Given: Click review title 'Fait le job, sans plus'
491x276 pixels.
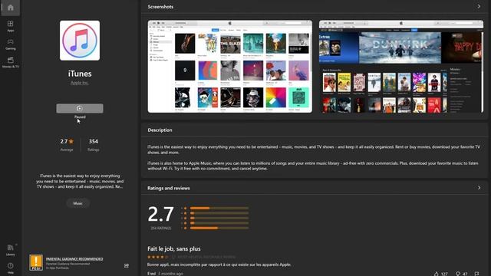Looking at the screenshot, I should 174,248.
